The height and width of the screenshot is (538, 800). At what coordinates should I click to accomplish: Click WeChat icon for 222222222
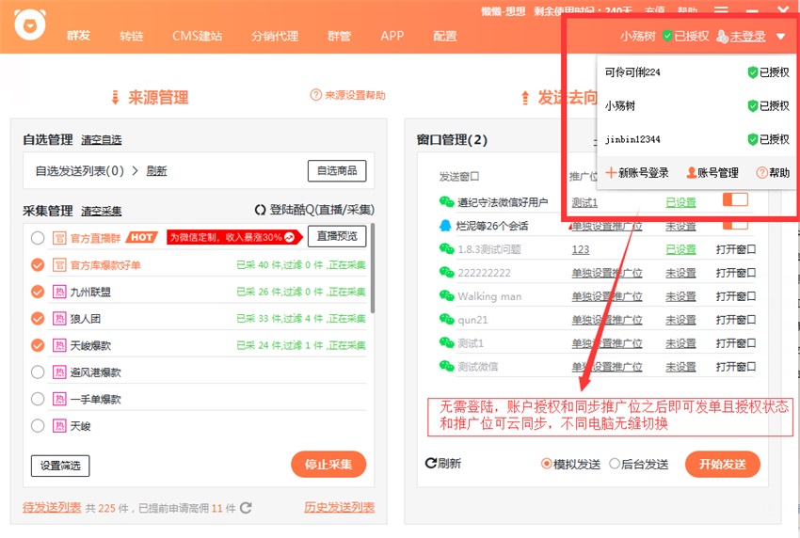pyautogui.click(x=446, y=273)
